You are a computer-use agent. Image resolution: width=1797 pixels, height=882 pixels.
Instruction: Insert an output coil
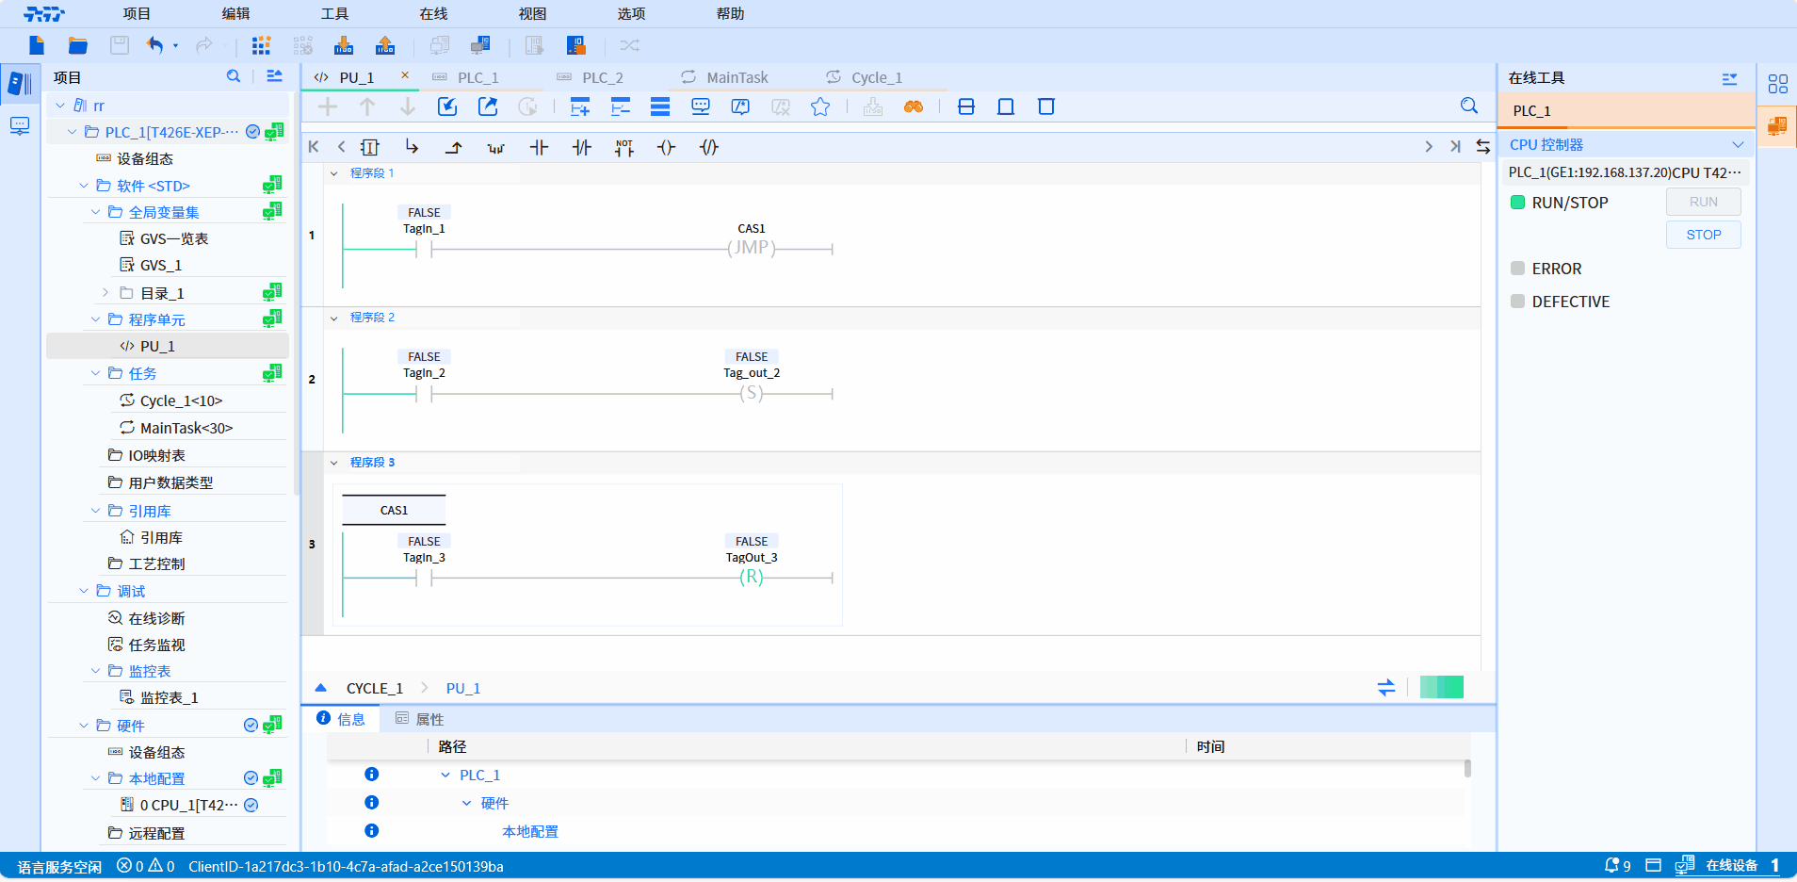(666, 147)
